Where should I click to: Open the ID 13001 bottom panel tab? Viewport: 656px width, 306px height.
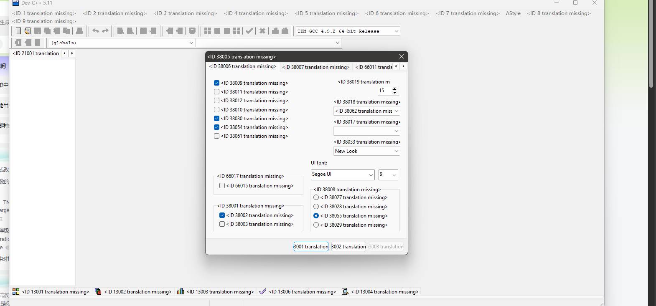point(51,292)
